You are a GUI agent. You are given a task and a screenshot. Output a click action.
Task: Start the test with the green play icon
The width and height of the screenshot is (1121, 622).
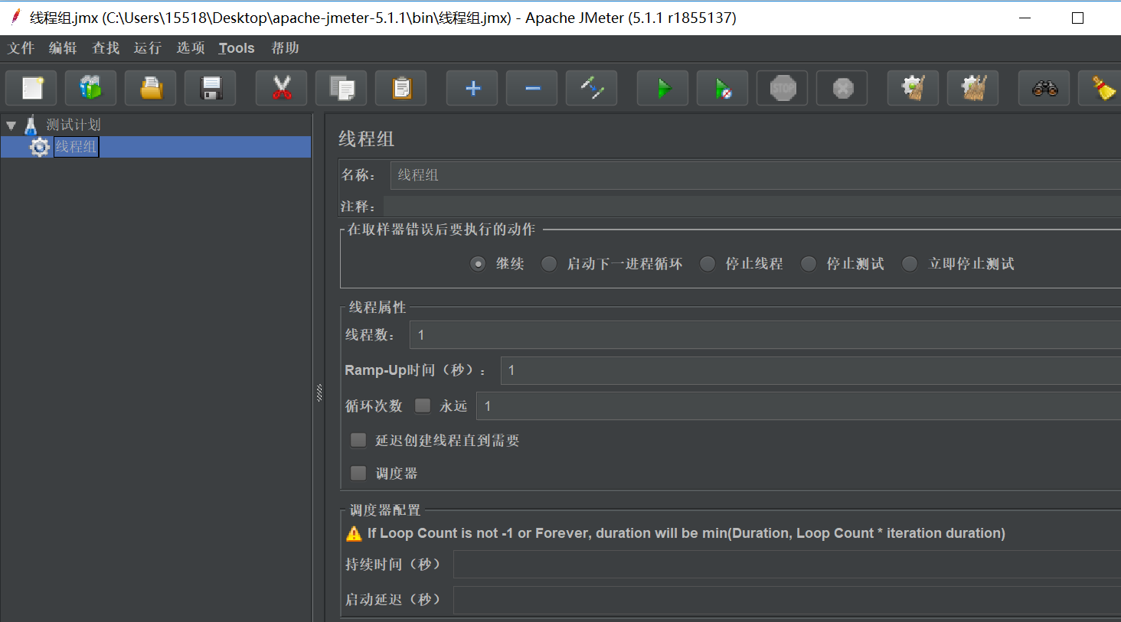coord(663,89)
